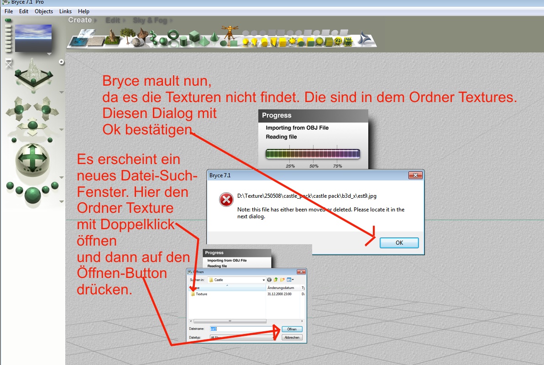Click the sky nano preview thumbnail
The image size is (544, 365).
33,38
